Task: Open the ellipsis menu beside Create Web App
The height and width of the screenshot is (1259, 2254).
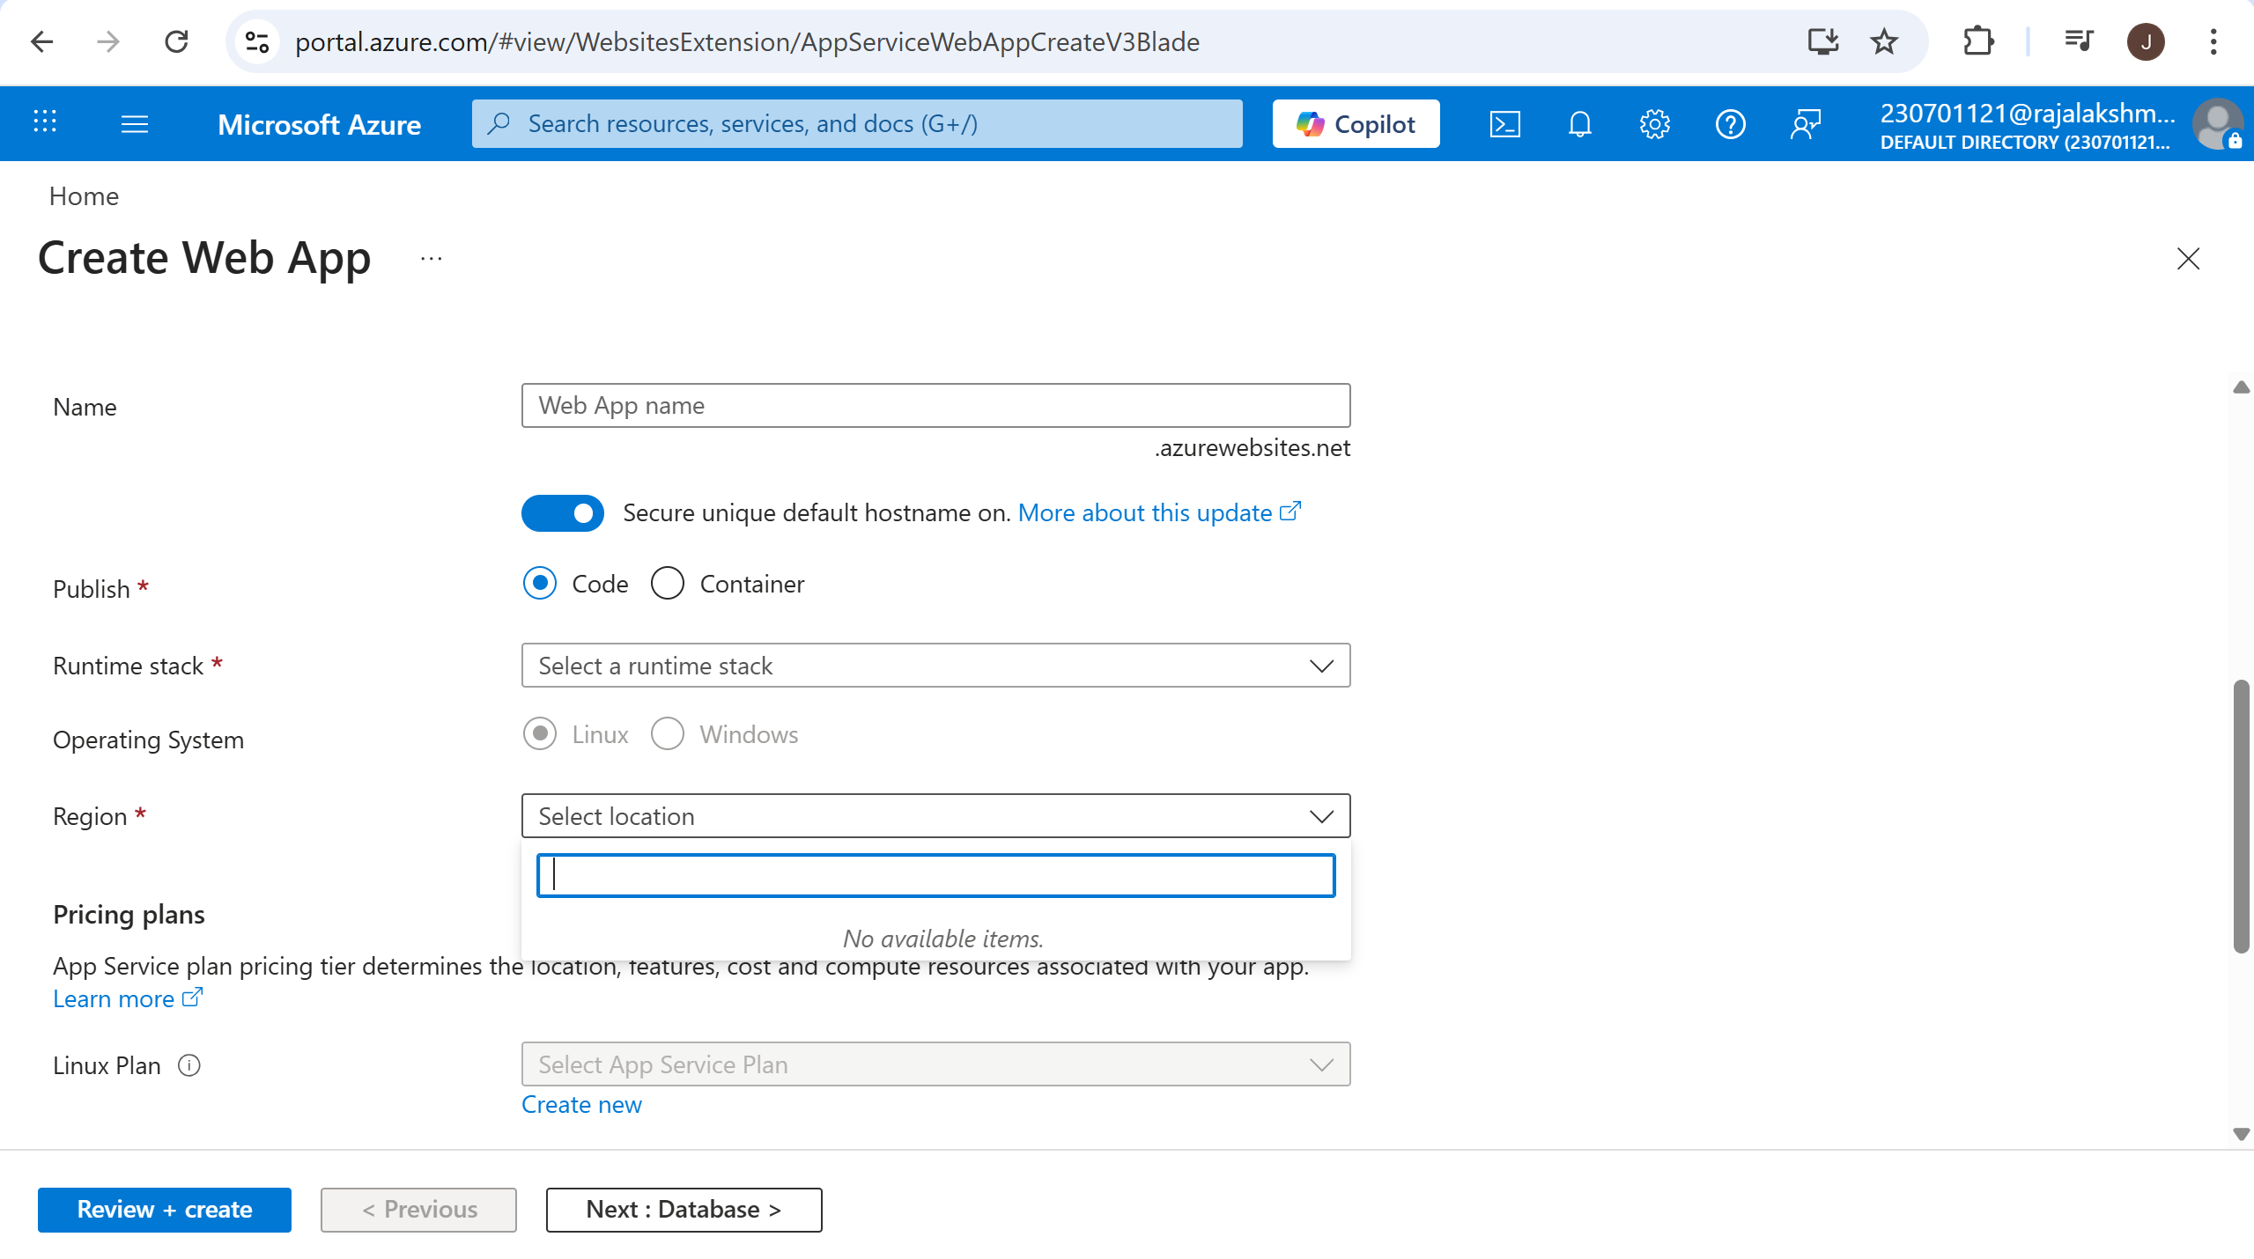Action: pyautogui.click(x=431, y=259)
